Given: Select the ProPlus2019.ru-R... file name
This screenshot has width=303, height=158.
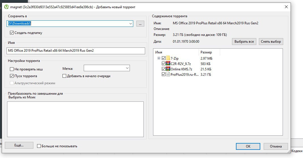Looking at the screenshot, I should point(184,75).
